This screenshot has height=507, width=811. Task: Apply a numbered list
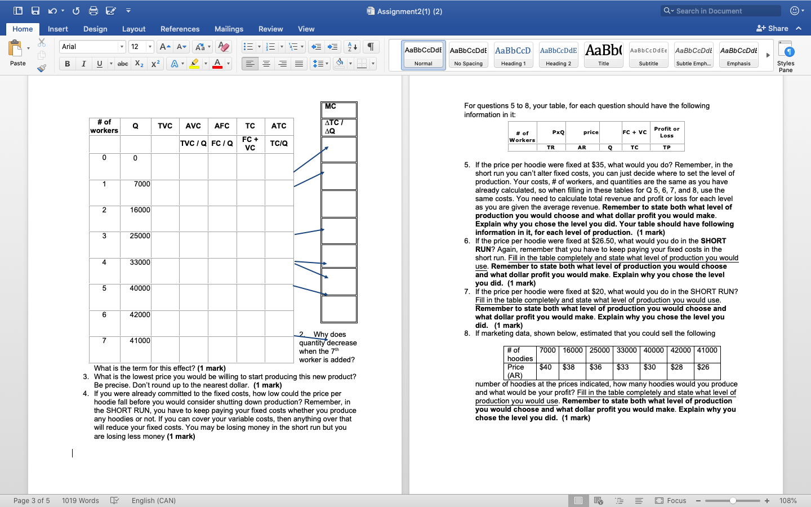271,47
